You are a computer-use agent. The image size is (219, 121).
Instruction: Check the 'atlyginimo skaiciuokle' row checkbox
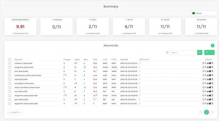click(x=10, y=67)
